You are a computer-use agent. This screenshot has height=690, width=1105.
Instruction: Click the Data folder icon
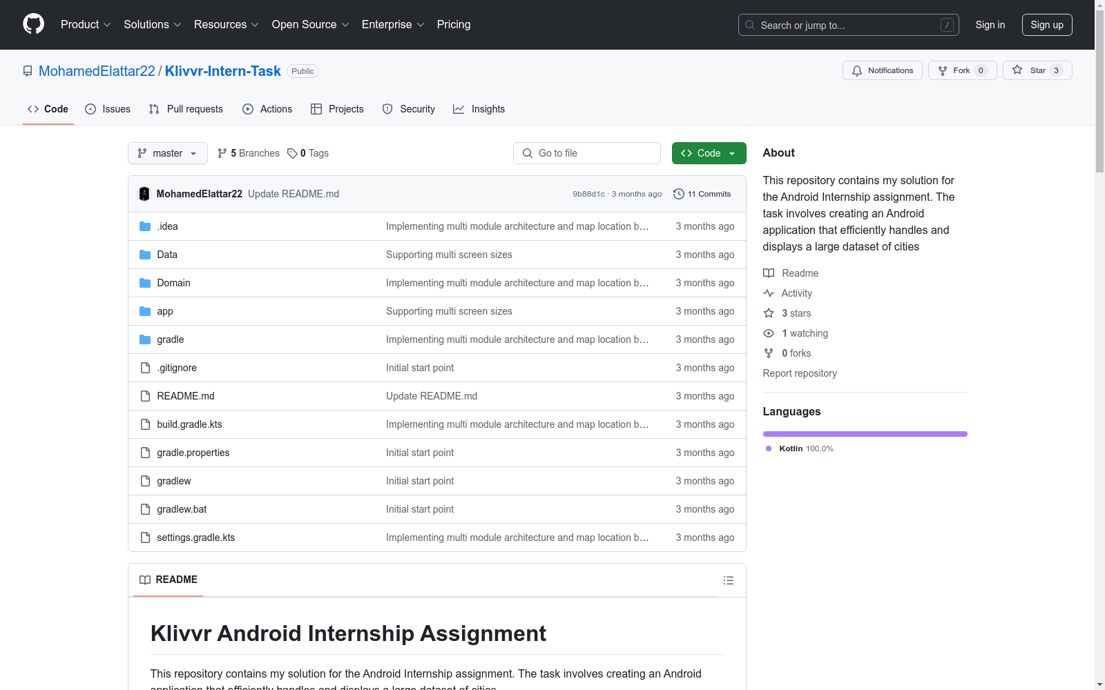145,255
